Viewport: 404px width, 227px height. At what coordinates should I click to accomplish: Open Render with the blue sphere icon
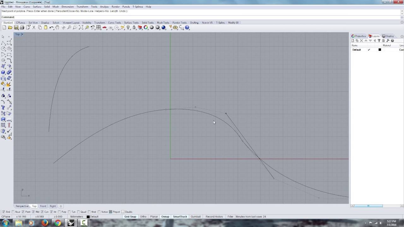(163, 28)
